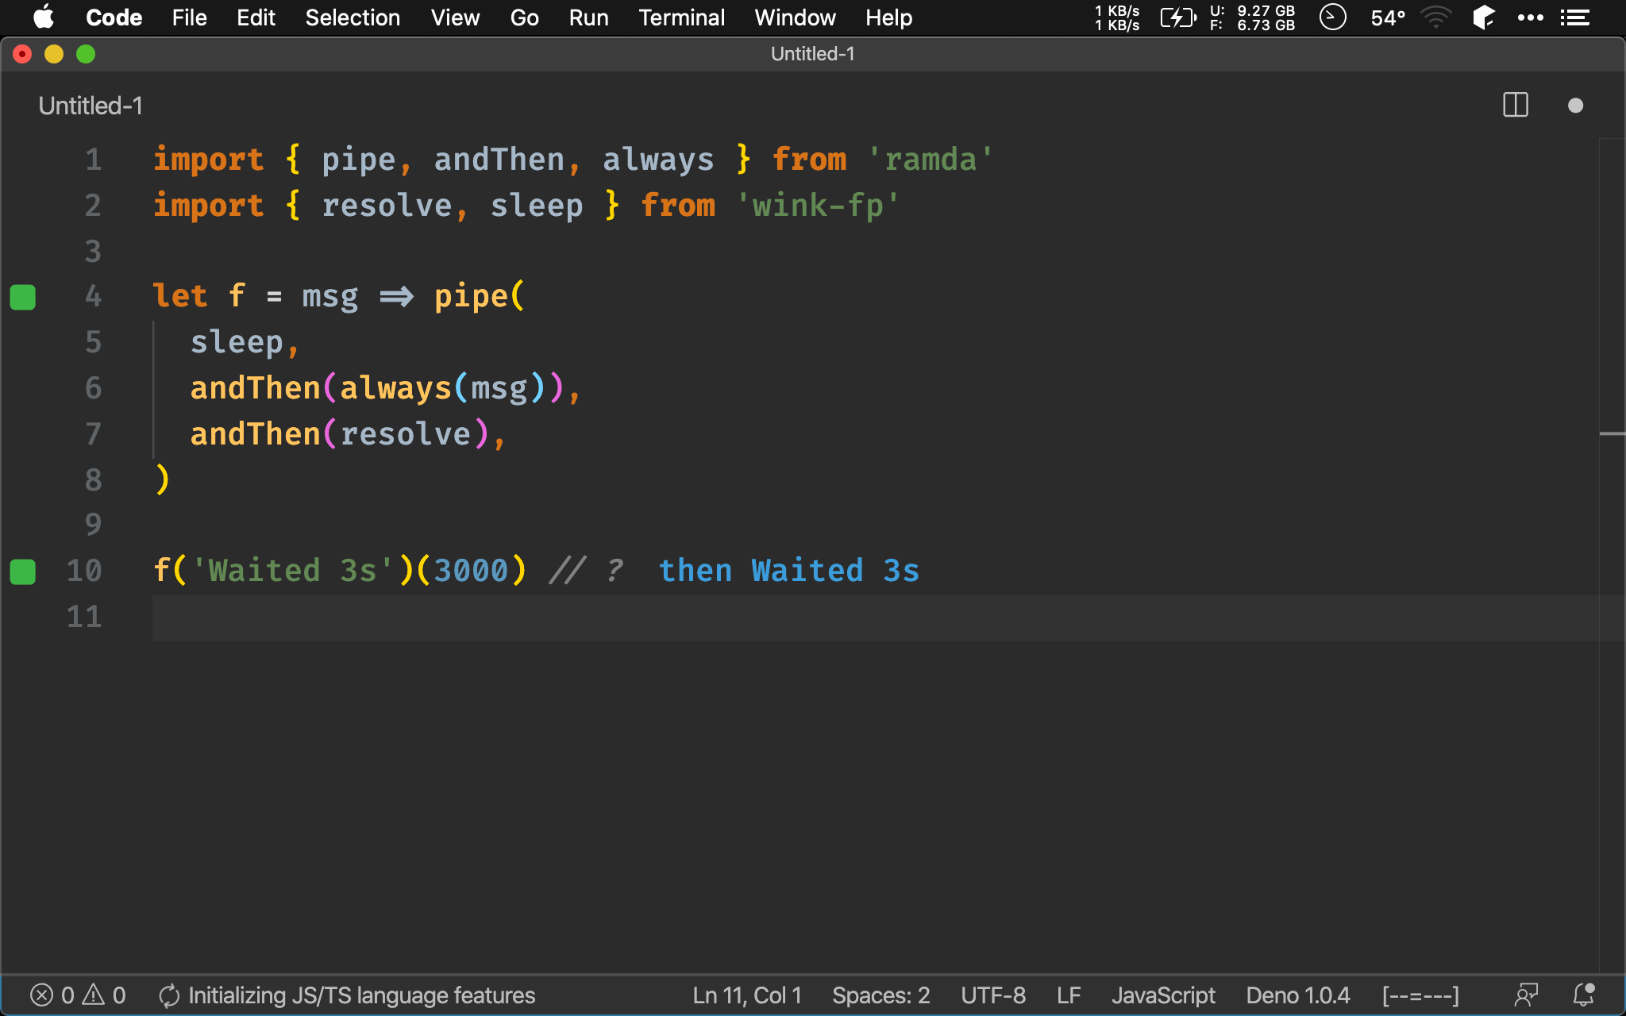Click the 54° temperature indicator

tap(1388, 17)
